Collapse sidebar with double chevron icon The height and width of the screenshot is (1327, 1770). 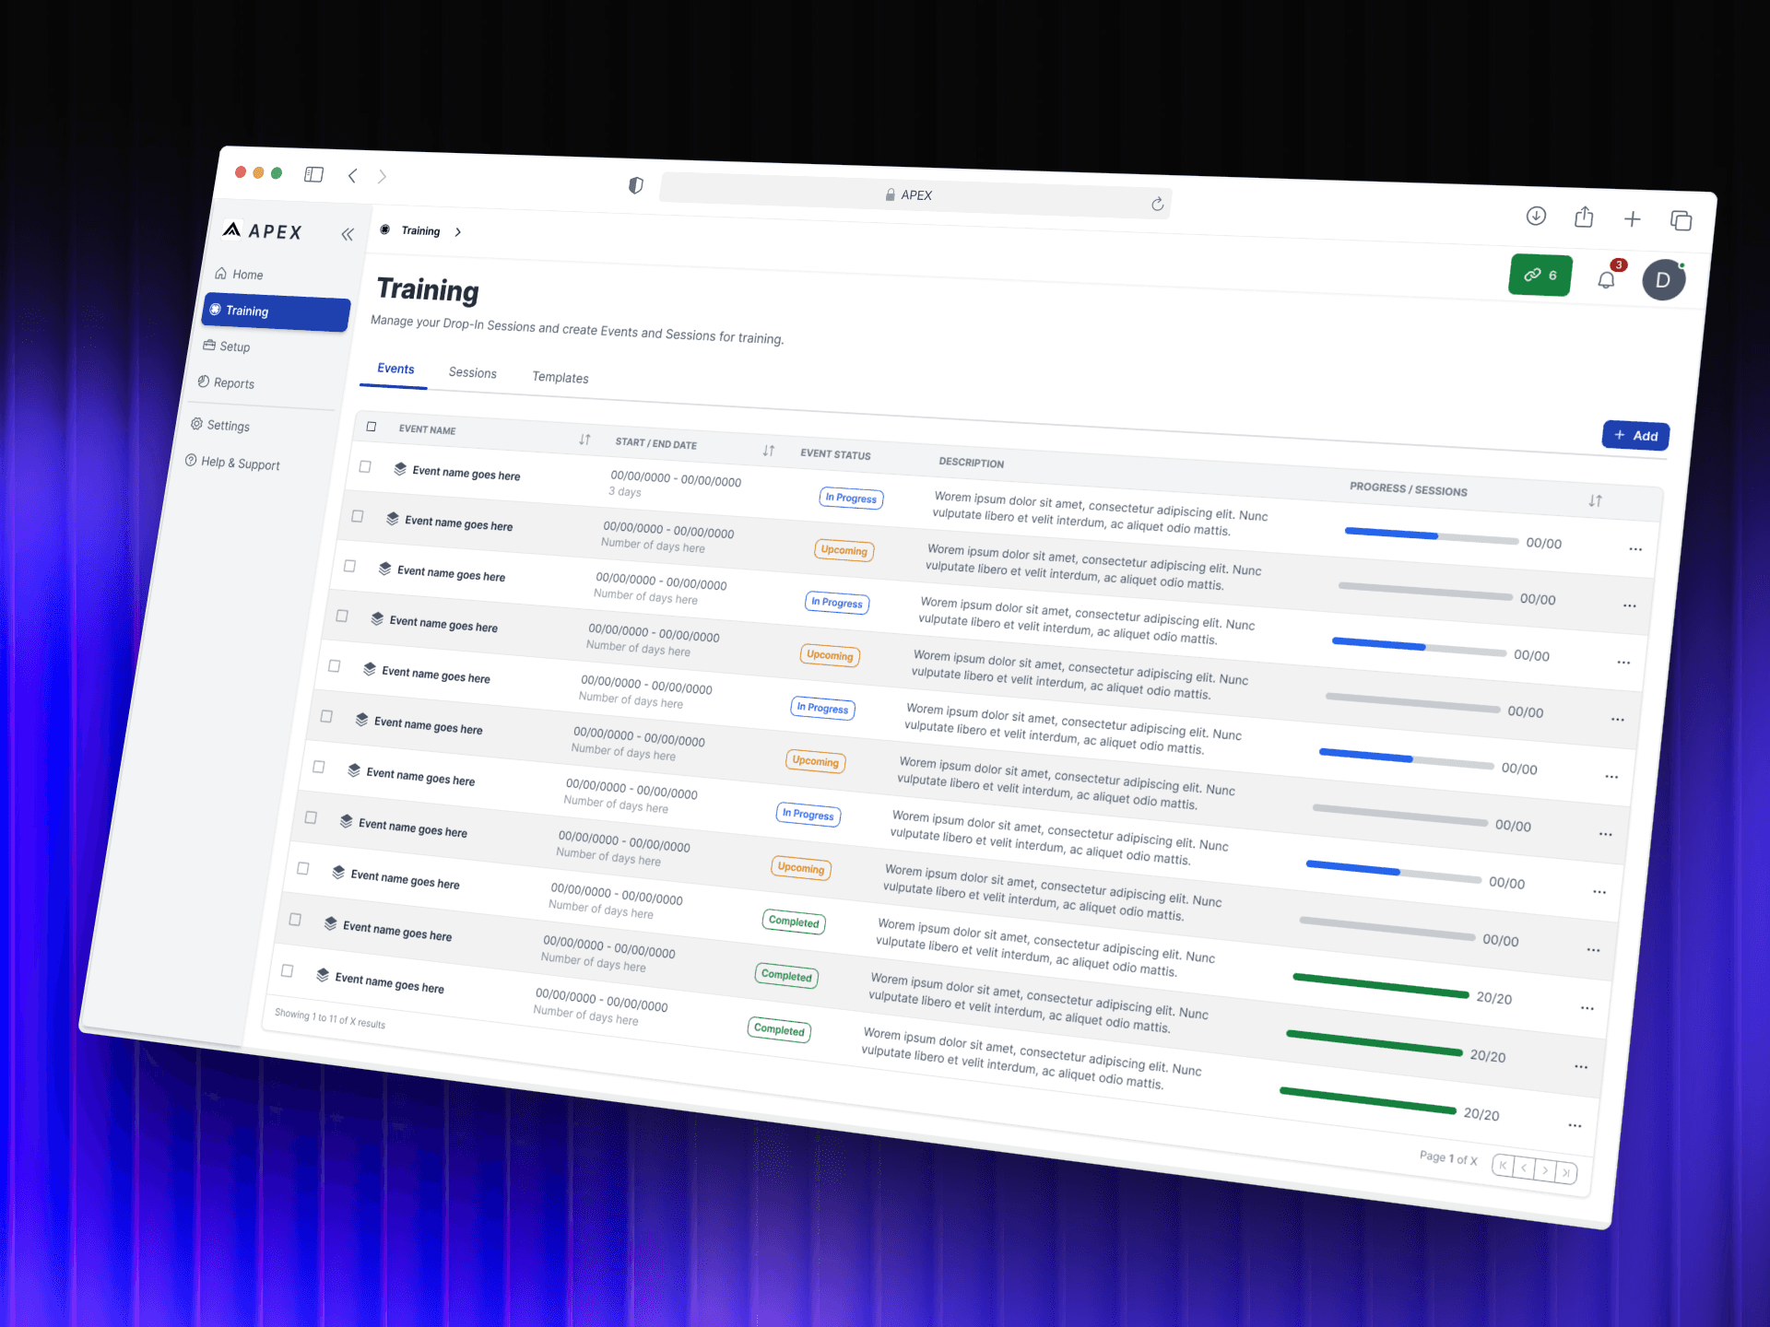coord(348,234)
